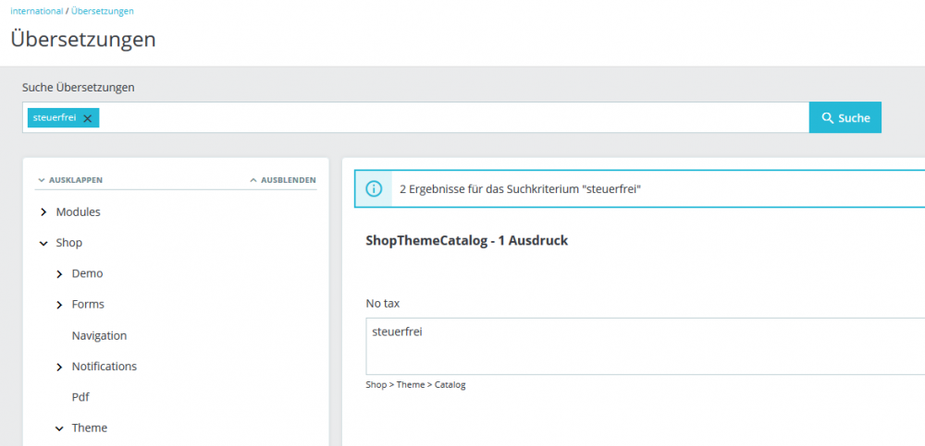
Task: Select the Theme tree label
Action: [90, 428]
